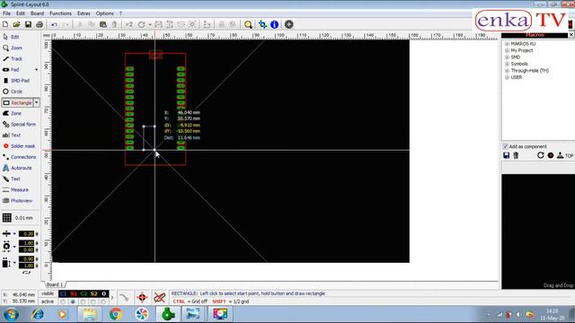Viewport: 575px width, 323px height.
Task: Open the Functions menu
Action: pos(60,13)
